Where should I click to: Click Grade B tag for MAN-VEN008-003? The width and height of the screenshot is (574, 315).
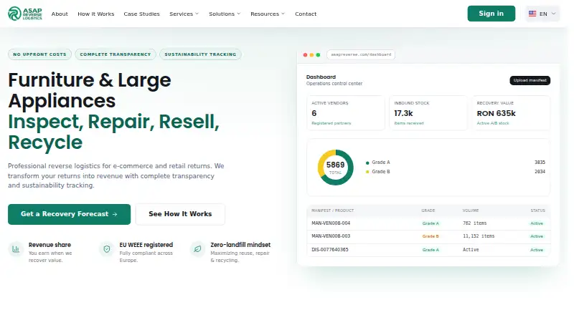pos(430,236)
